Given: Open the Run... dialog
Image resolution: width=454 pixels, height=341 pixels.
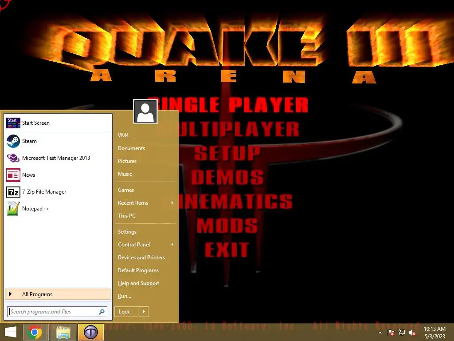Looking at the screenshot, I should 125,296.
